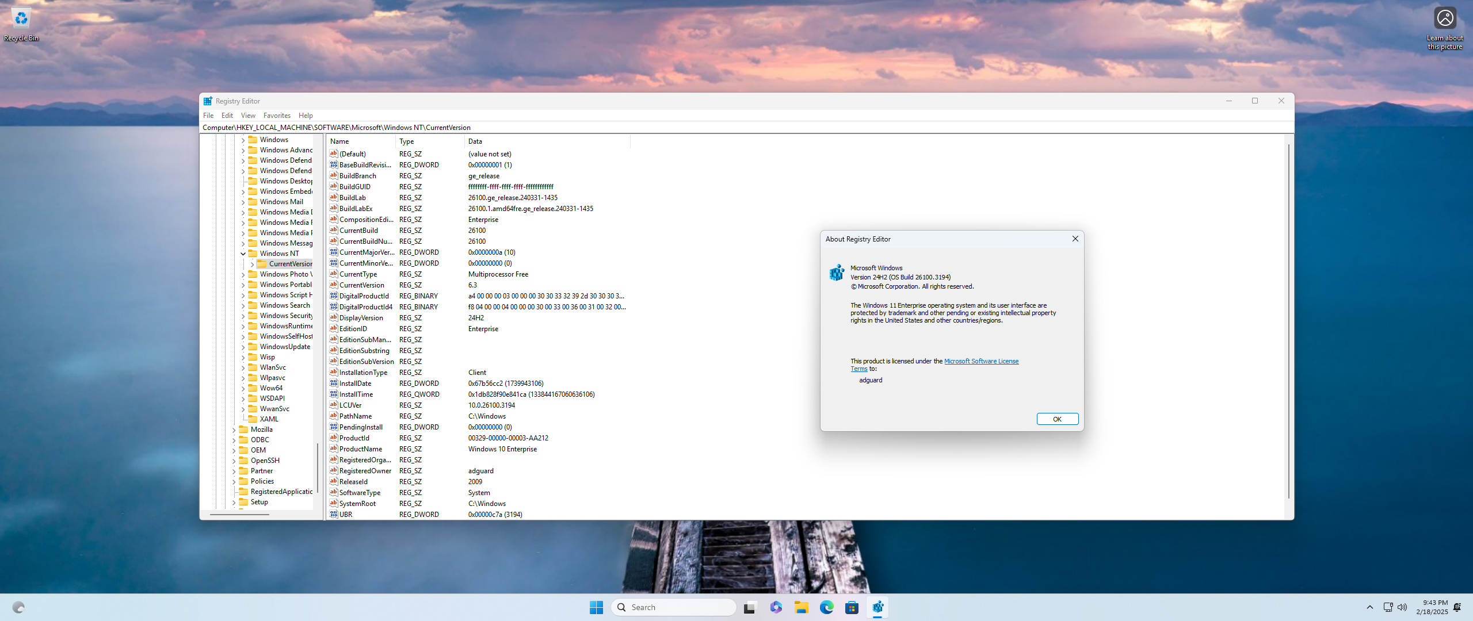This screenshot has width=1473, height=621.
Task: Click the Registry Editor taskbar icon
Action: [877, 607]
